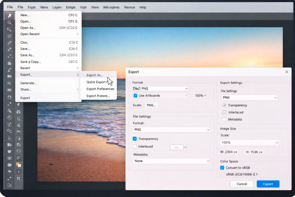Expand the Revert submenu
The height and width of the screenshot is (197, 295).
point(49,68)
